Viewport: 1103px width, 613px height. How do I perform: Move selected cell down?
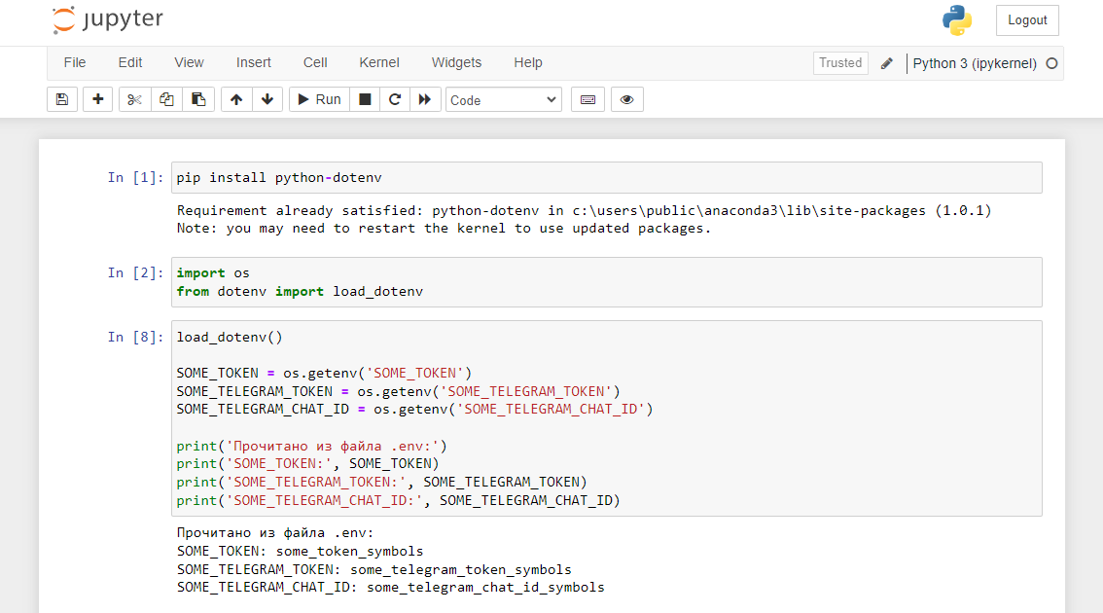click(x=267, y=99)
